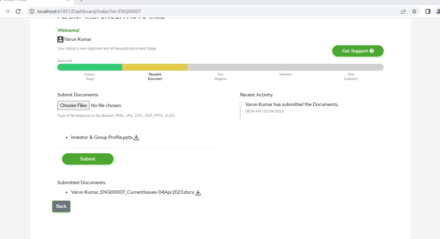Click the Recent Activity heading
The image size is (440, 239).
(x=256, y=95)
